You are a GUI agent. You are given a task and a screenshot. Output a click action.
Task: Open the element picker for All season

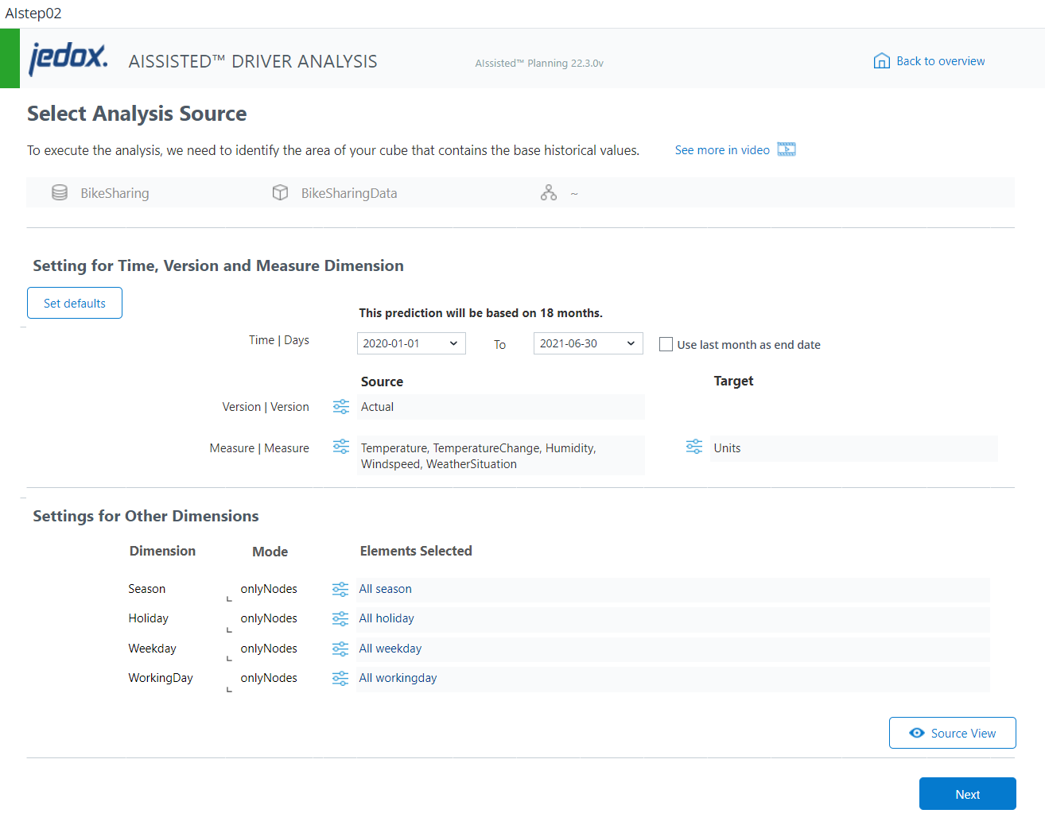[x=340, y=588]
